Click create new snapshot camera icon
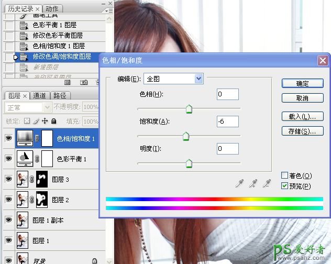The image size is (331, 264). 84,82
